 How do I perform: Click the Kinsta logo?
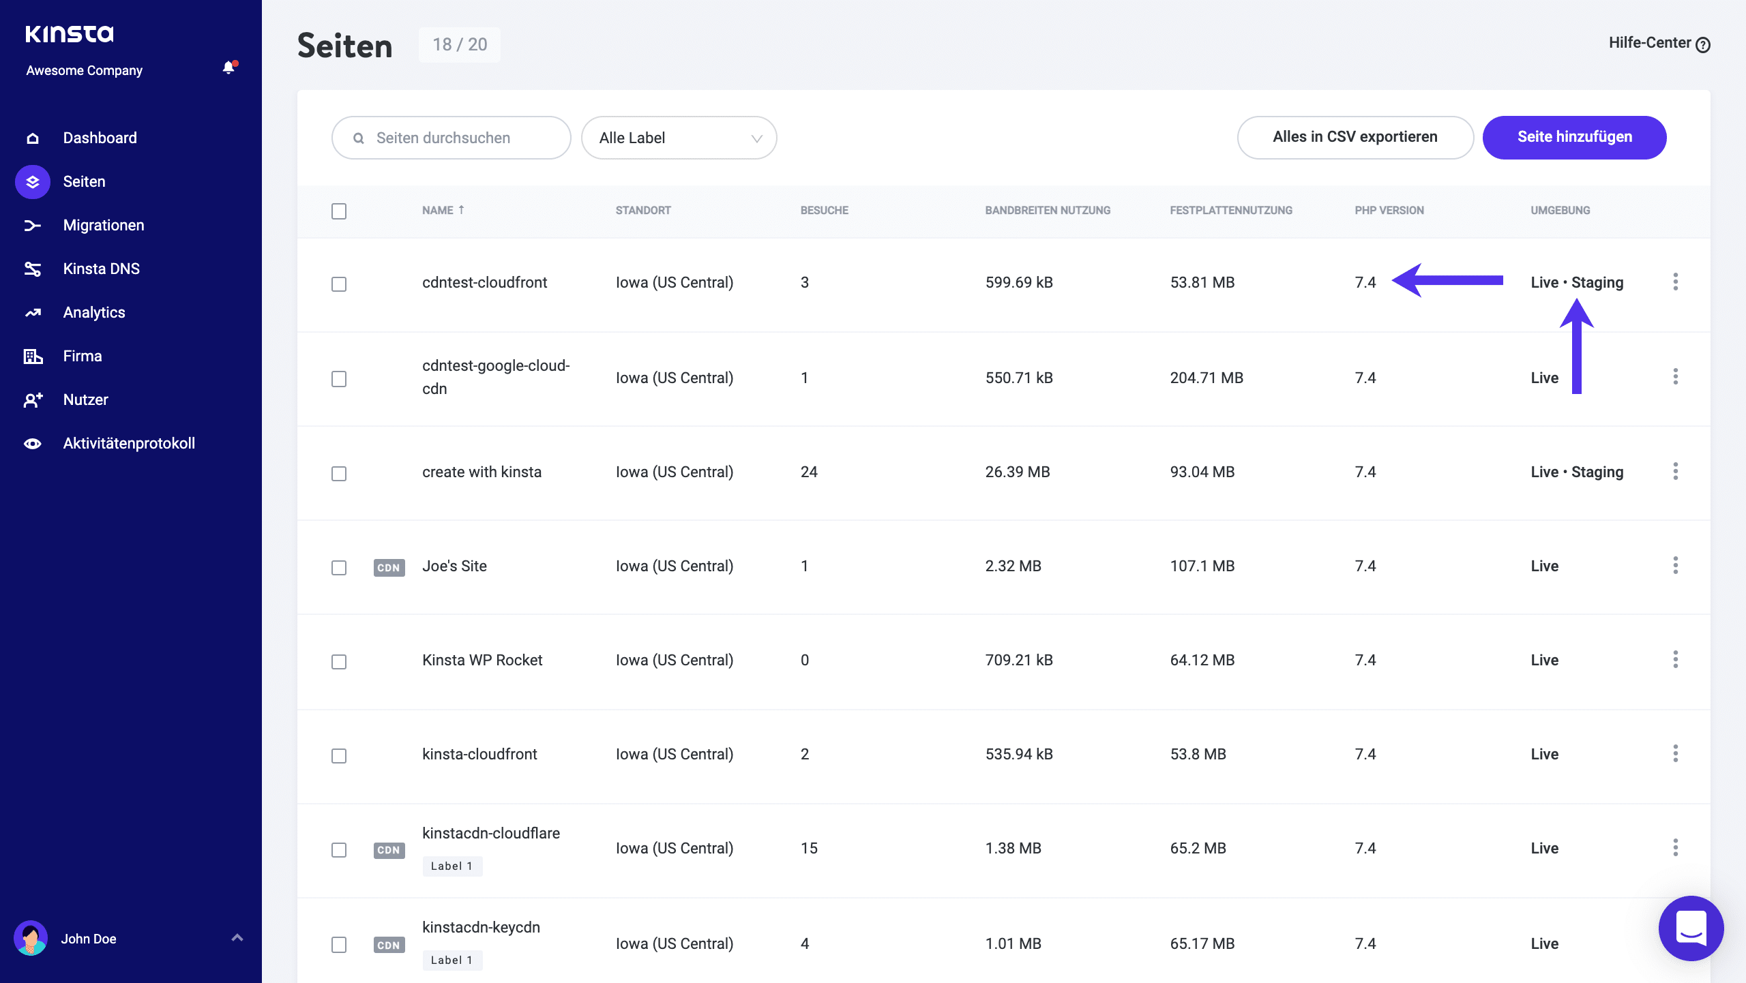pyautogui.click(x=69, y=33)
